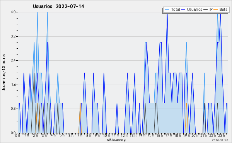Click the 5 h x-axis label
The width and height of the screenshot is (232, 143).
point(62,135)
